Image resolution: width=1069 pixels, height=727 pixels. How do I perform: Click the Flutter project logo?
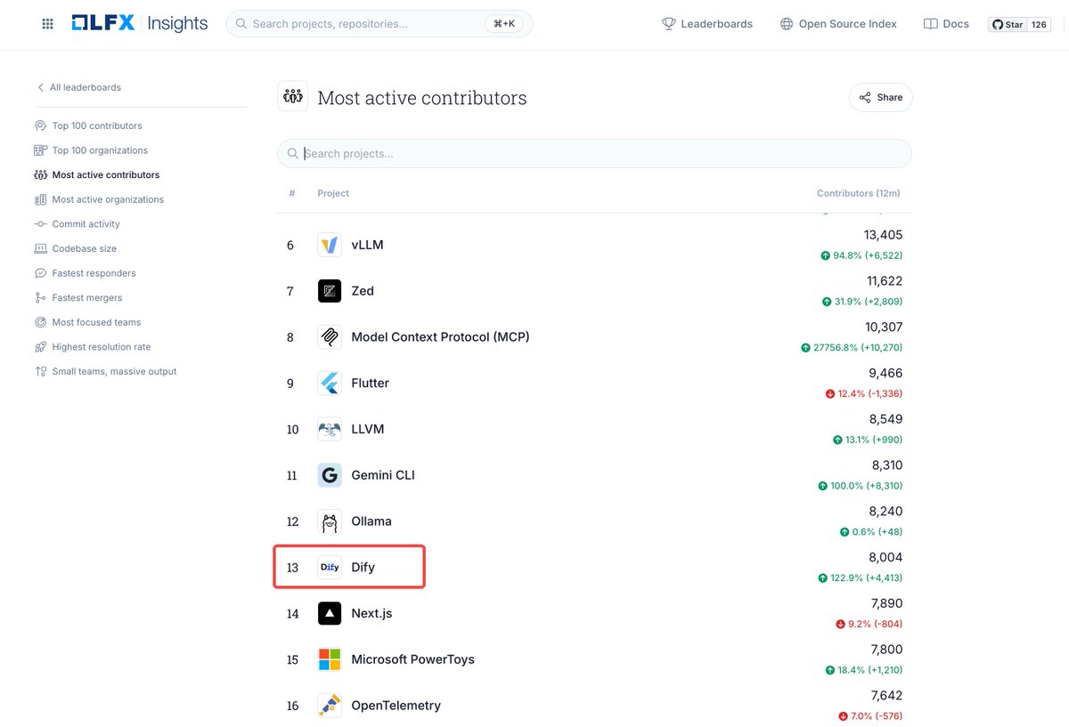[x=329, y=383]
